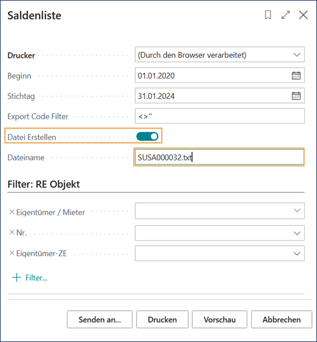Cancel with the Abbrechen button

(281, 320)
